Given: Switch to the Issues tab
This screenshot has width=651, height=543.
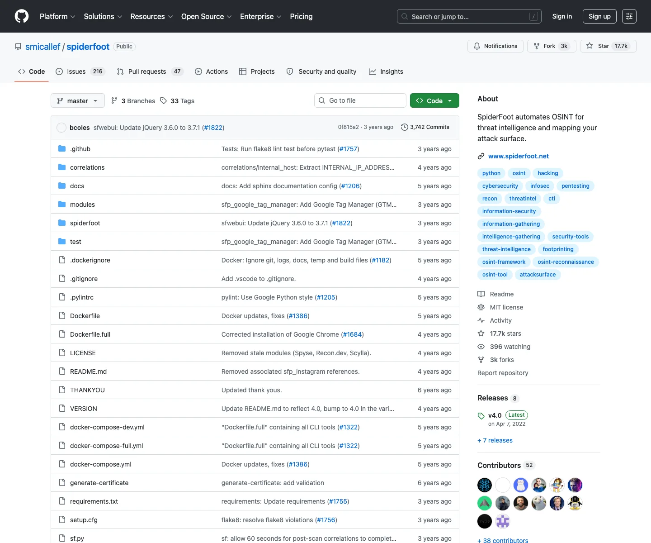Looking at the screenshot, I should point(80,71).
